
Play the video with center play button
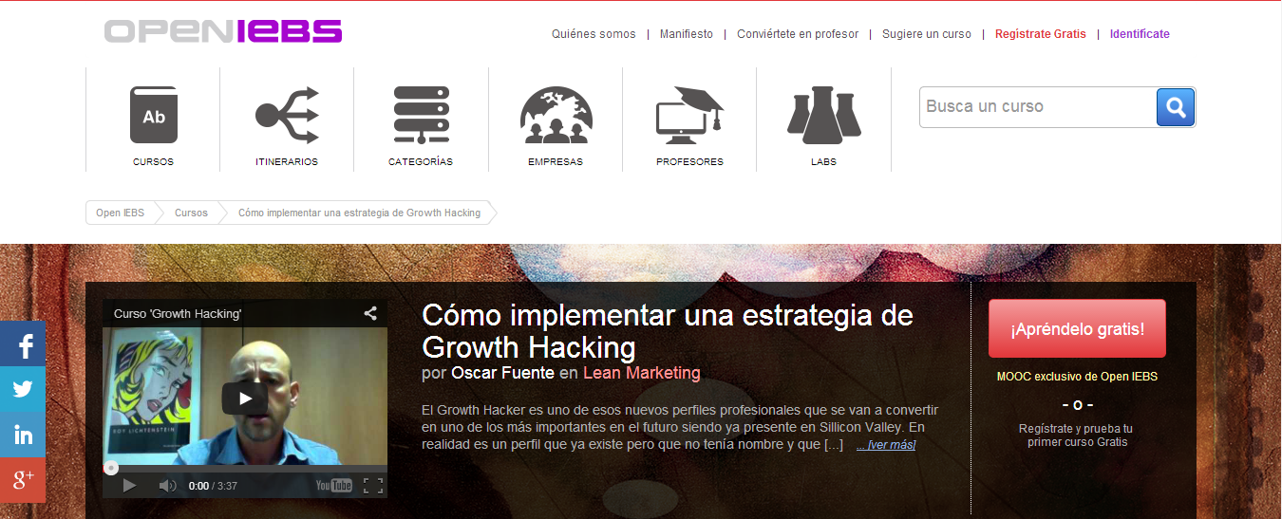pyautogui.click(x=245, y=398)
